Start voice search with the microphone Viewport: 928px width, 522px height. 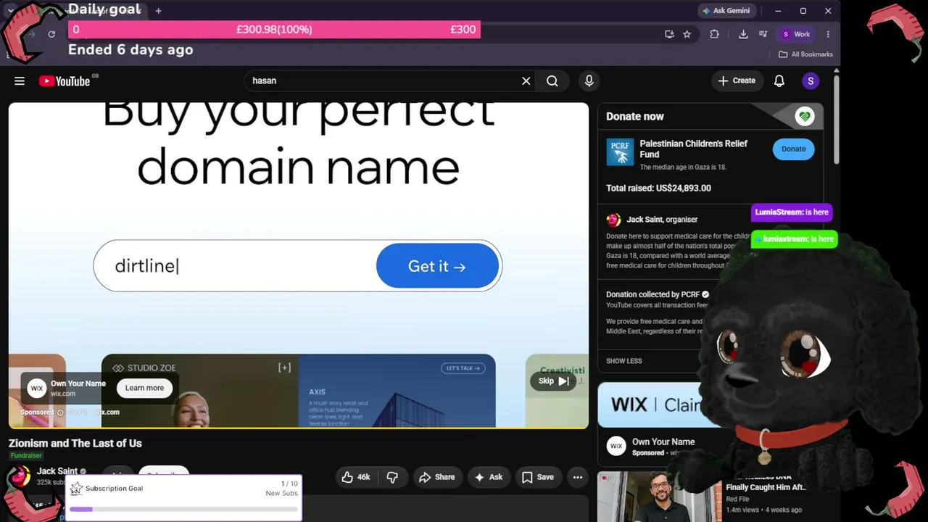[x=589, y=81]
